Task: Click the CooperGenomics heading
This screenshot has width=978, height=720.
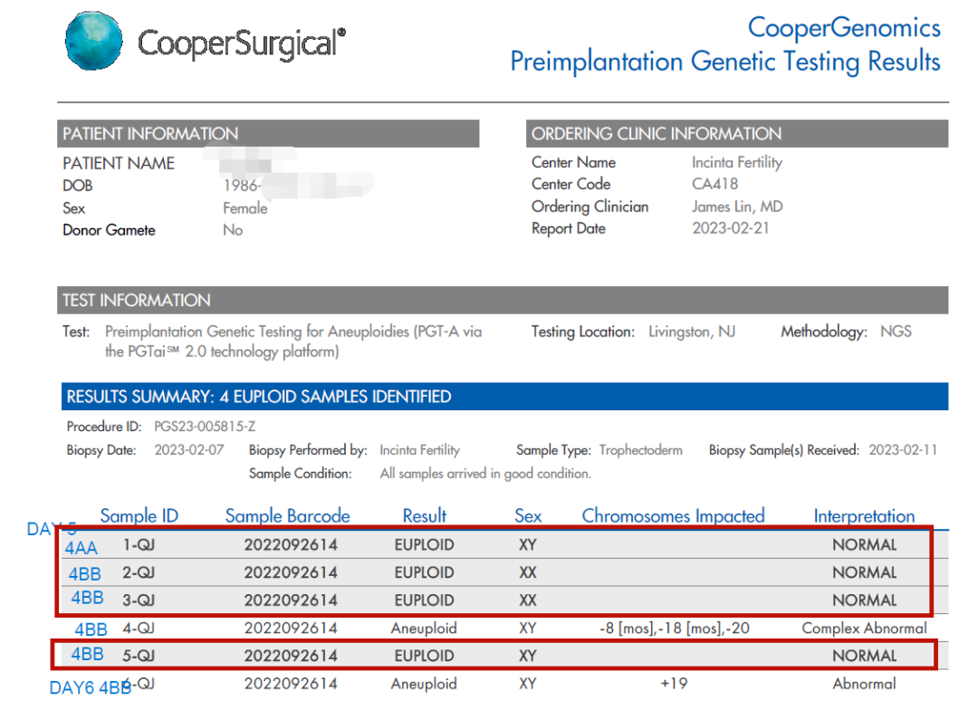Action: (x=844, y=27)
